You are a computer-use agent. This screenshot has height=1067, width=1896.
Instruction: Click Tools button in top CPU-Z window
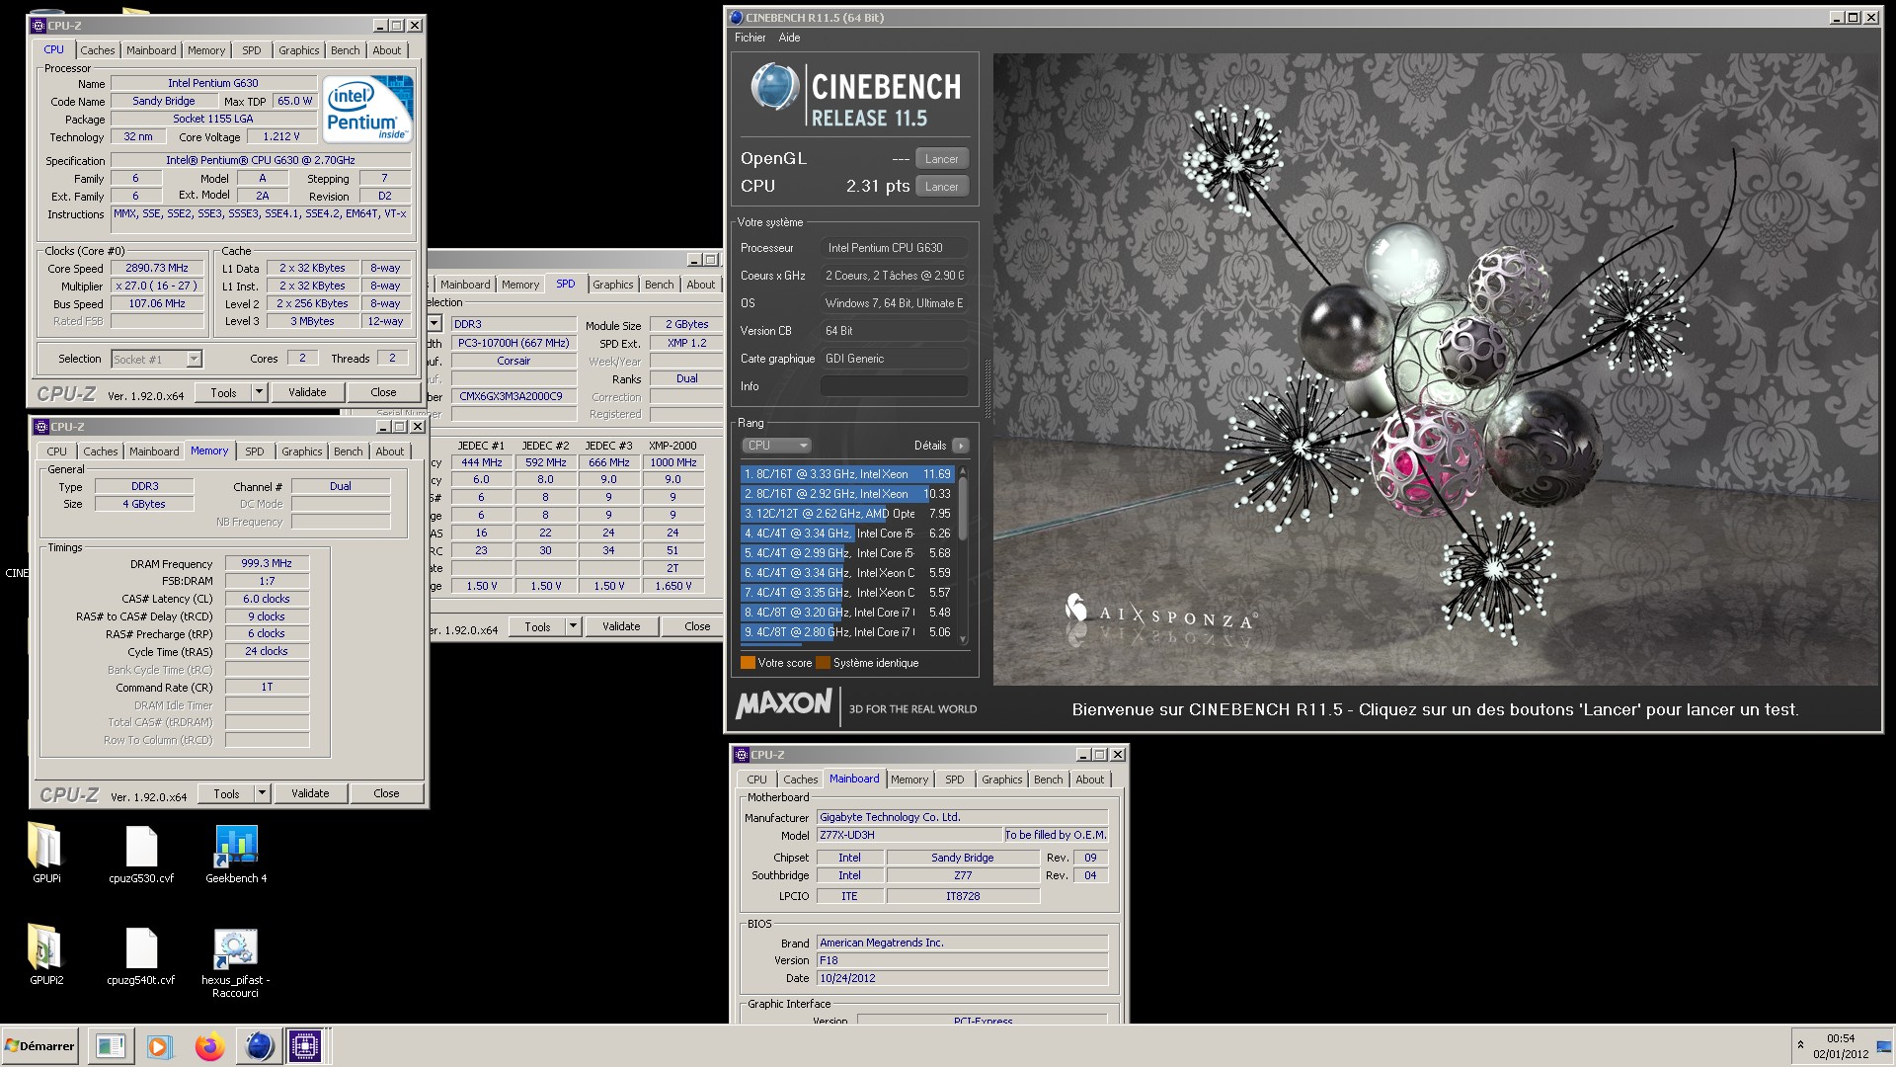tap(224, 392)
